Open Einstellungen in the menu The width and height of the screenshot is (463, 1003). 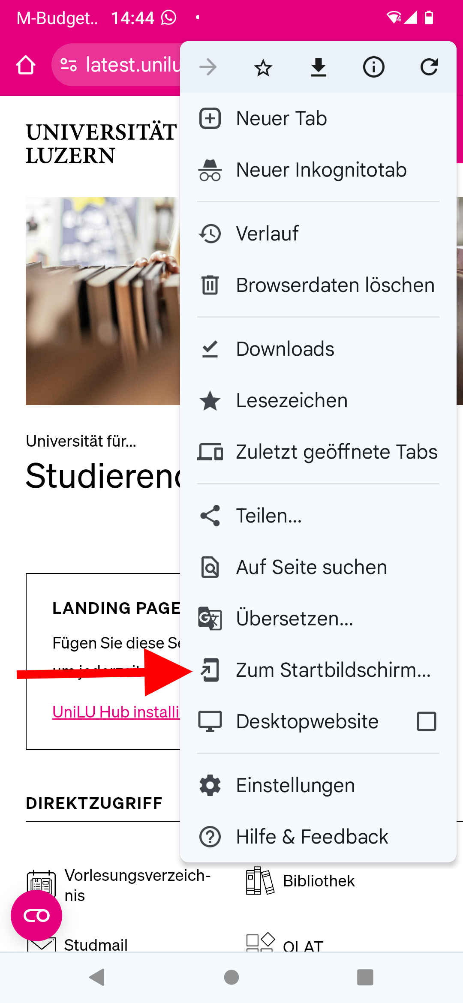coord(318,785)
